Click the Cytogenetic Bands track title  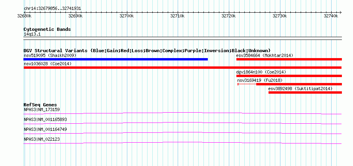click(x=47, y=29)
